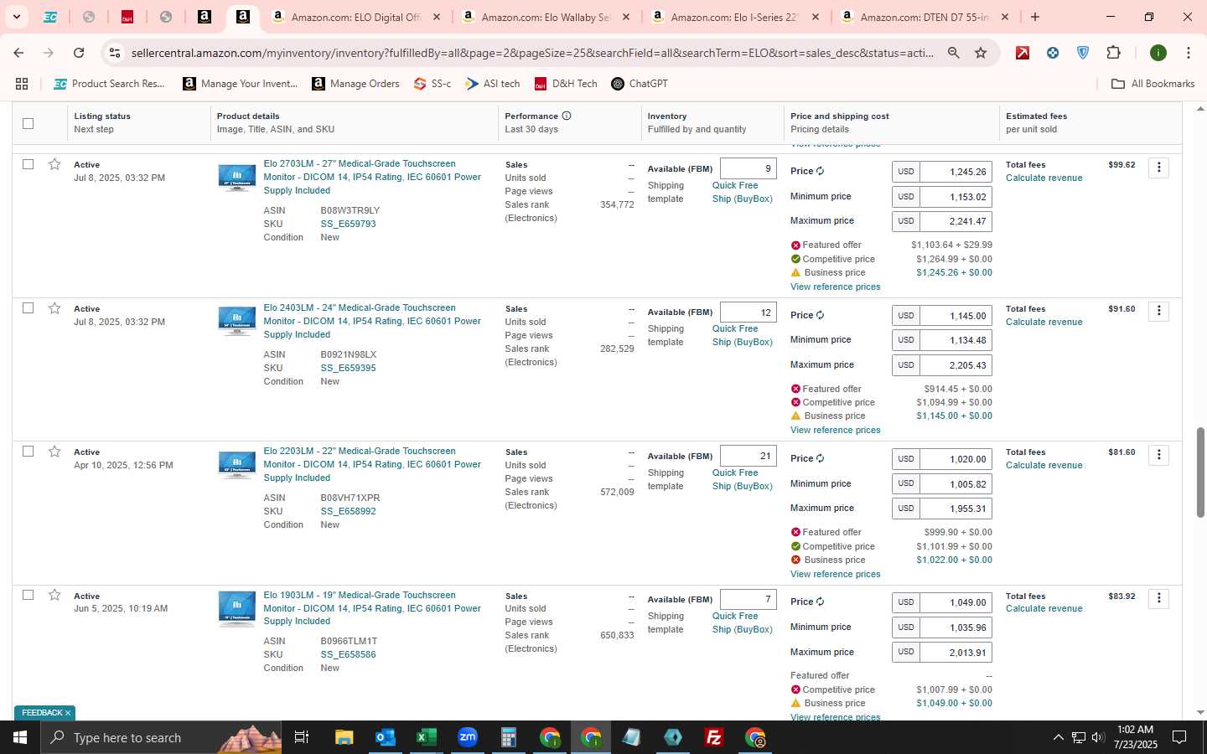The height and width of the screenshot is (754, 1207).
Task: Edit maximum price field showing 2,013.91
Action: (x=956, y=652)
